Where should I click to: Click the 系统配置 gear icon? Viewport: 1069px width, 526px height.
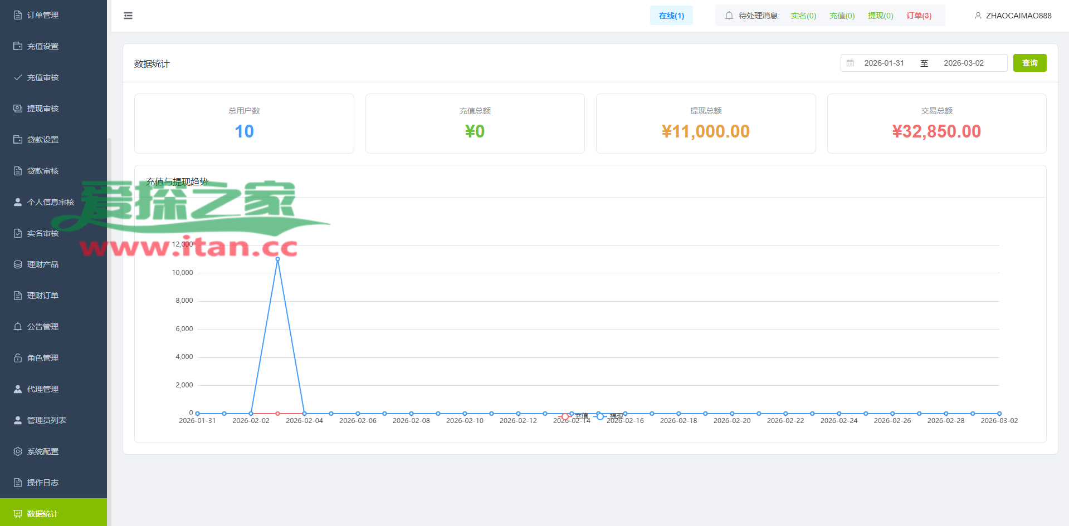(18, 451)
